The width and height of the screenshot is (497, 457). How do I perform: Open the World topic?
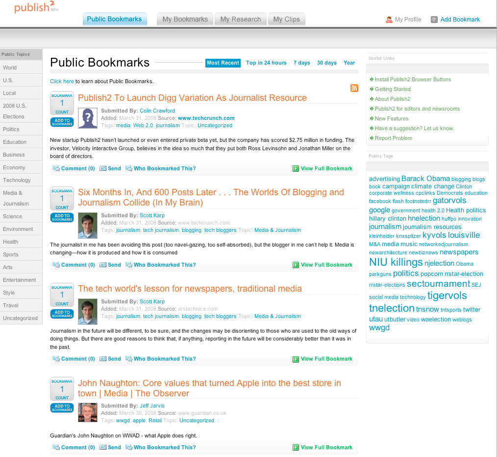point(21,68)
